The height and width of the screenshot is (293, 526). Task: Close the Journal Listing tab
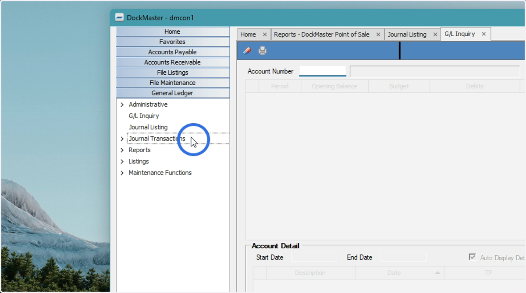[x=435, y=35]
